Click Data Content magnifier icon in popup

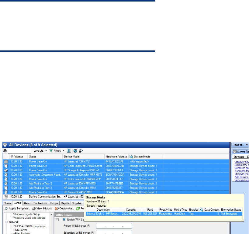click(x=202, y=210)
